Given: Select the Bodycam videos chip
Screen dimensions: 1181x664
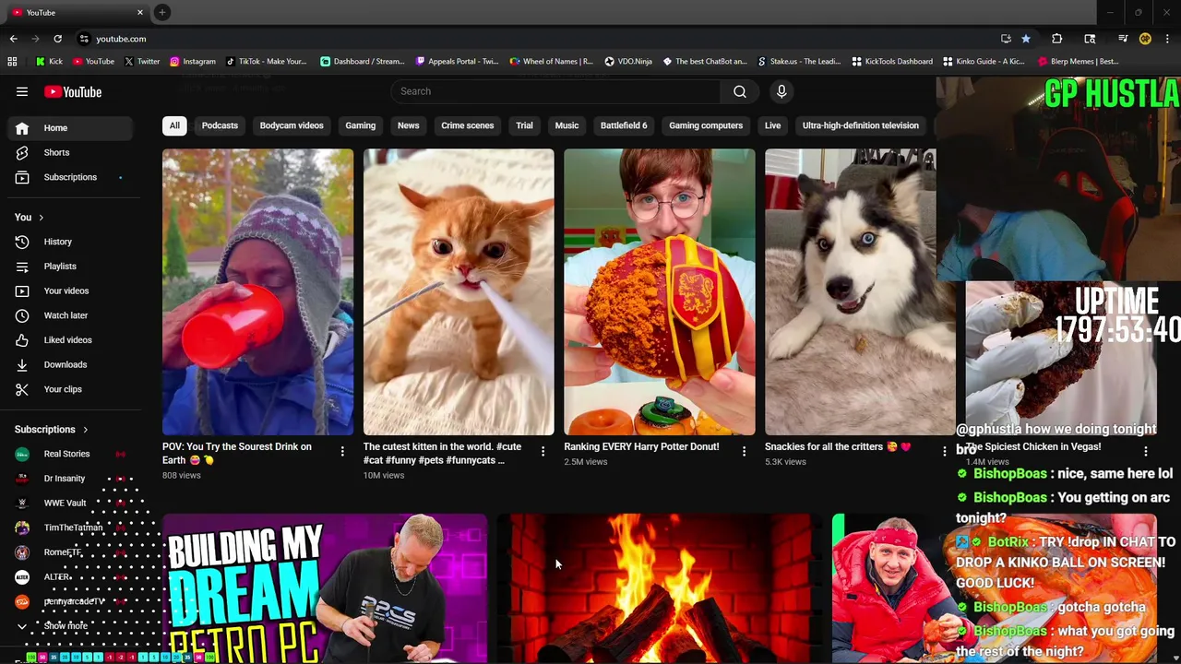Looking at the screenshot, I should click(292, 125).
